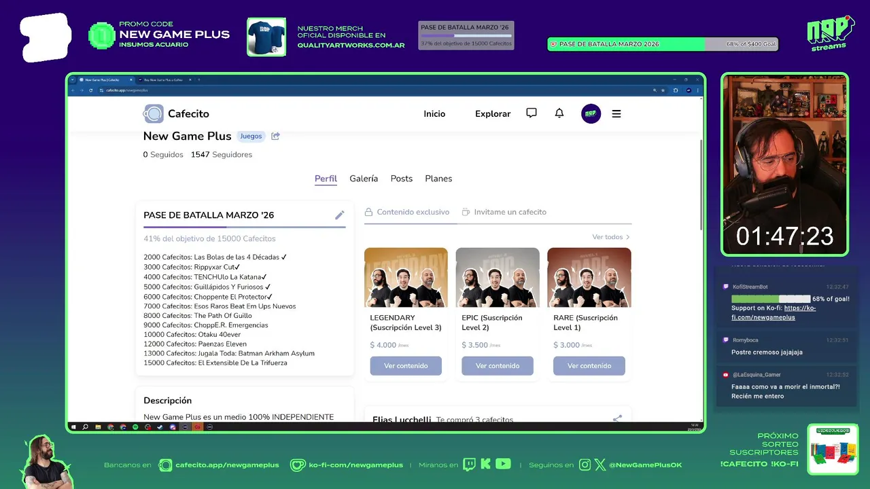
Task: Click goal '13000 Cafecitos: Jugala Toda: Batman Arkham Asylum'
Action: [229, 353]
